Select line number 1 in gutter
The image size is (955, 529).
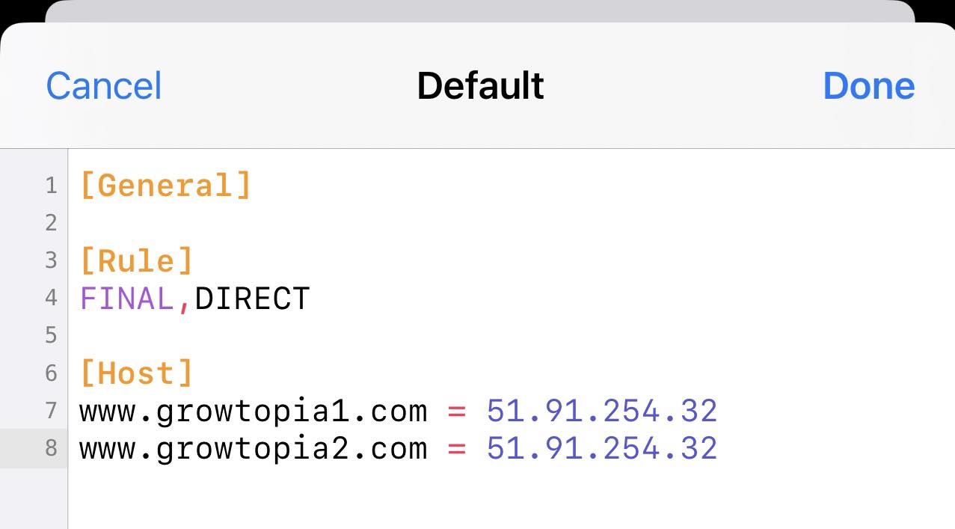[51, 186]
